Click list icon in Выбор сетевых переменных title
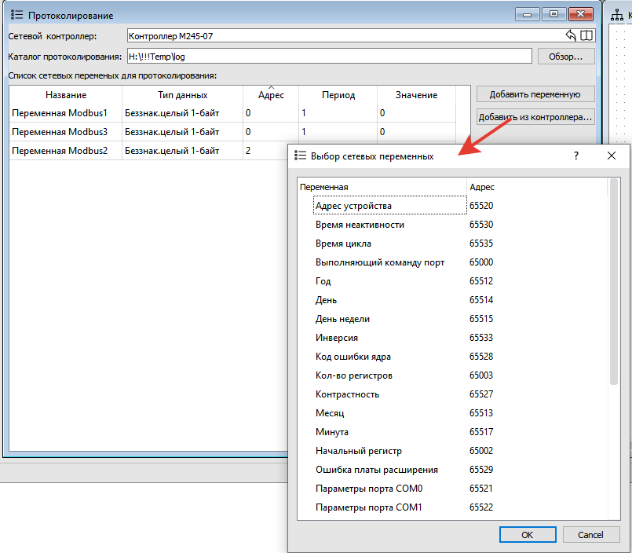Image resolution: width=632 pixels, height=553 pixels. (300, 156)
